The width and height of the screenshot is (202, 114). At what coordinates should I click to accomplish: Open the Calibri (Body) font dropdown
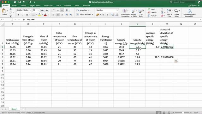pyautogui.click(x=31, y=10)
